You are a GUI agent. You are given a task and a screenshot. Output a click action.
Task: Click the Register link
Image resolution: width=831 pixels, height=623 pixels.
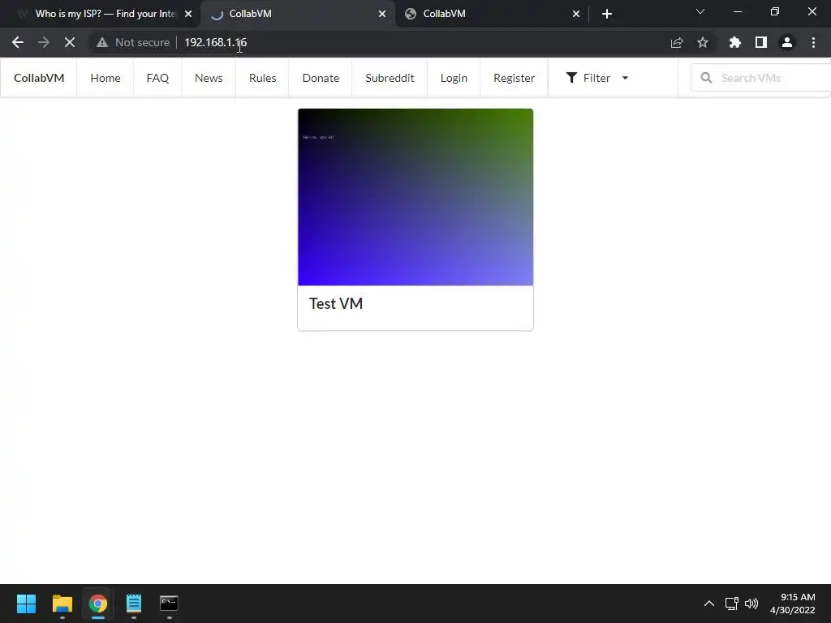514,78
